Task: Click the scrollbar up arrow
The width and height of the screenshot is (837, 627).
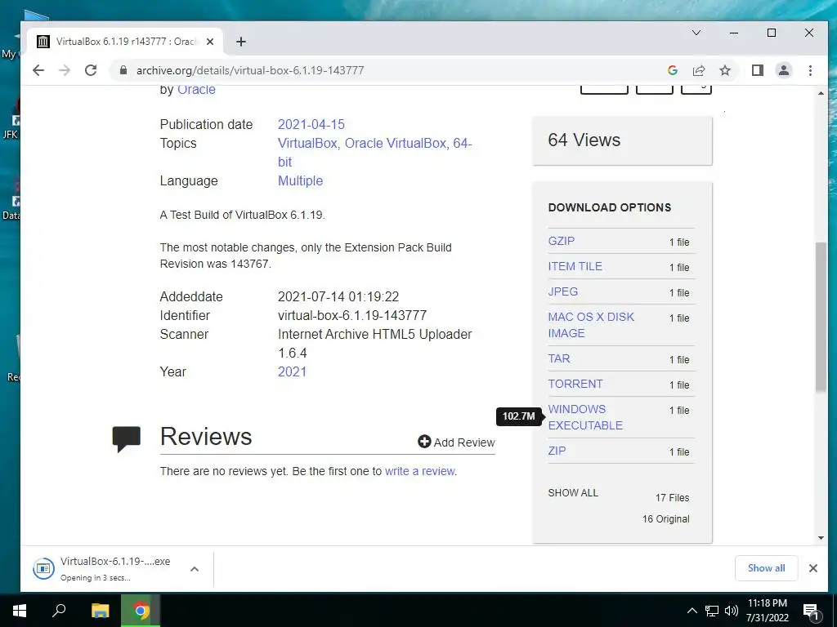Action: (x=821, y=93)
